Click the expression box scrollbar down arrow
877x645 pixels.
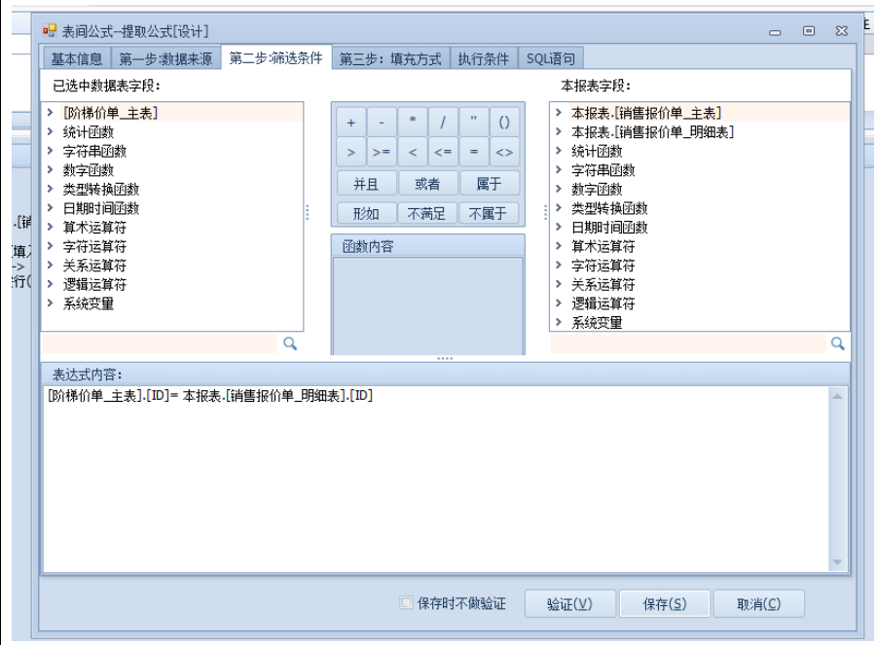(836, 562)
